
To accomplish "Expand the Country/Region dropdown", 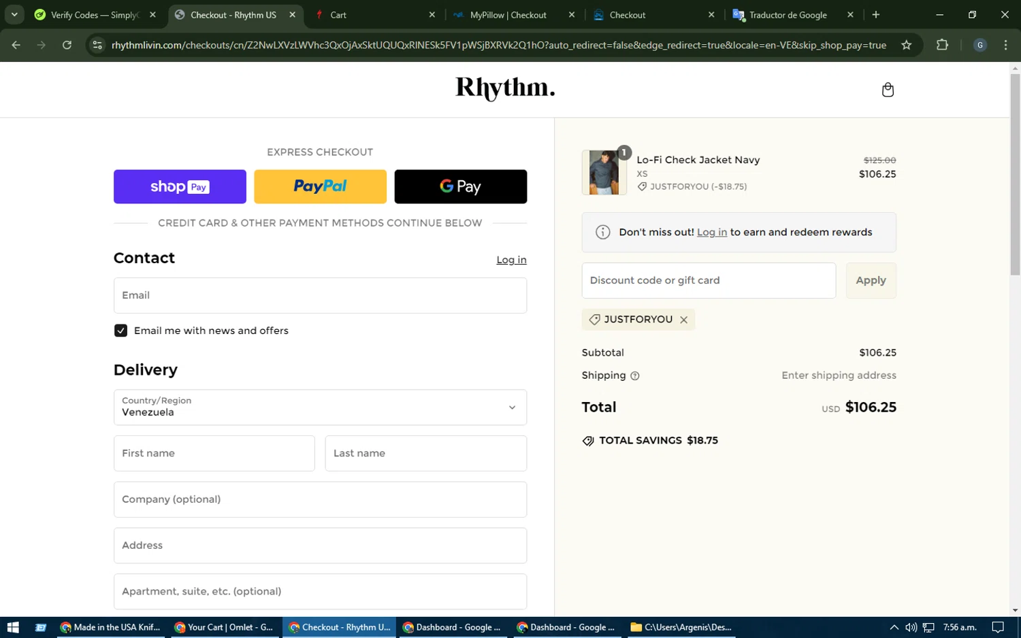I will click(x=320, y=407).
